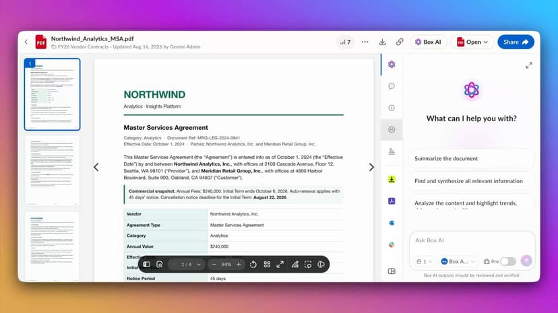Click the Northwind Analytics, Inc. vendor cell
Screen dimensions: 558x313
click(x=276, y=214)
